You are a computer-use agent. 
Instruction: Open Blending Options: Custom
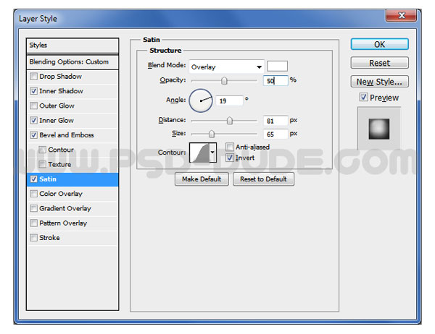pyautogui.click(x=72, y=61)
